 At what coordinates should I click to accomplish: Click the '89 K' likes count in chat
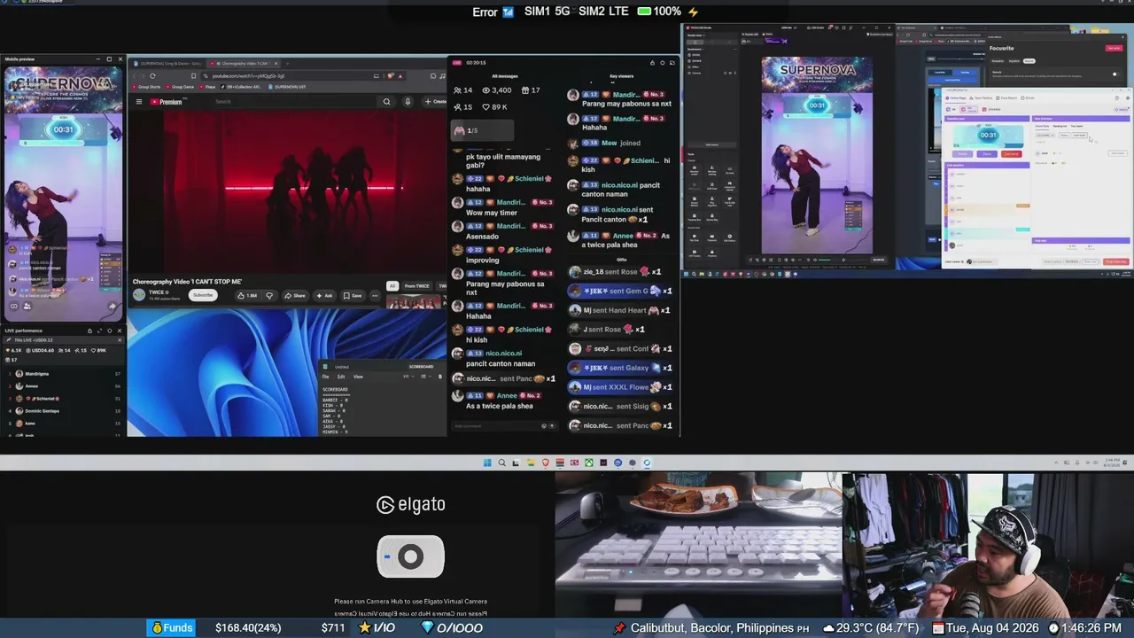coord(493,107)
